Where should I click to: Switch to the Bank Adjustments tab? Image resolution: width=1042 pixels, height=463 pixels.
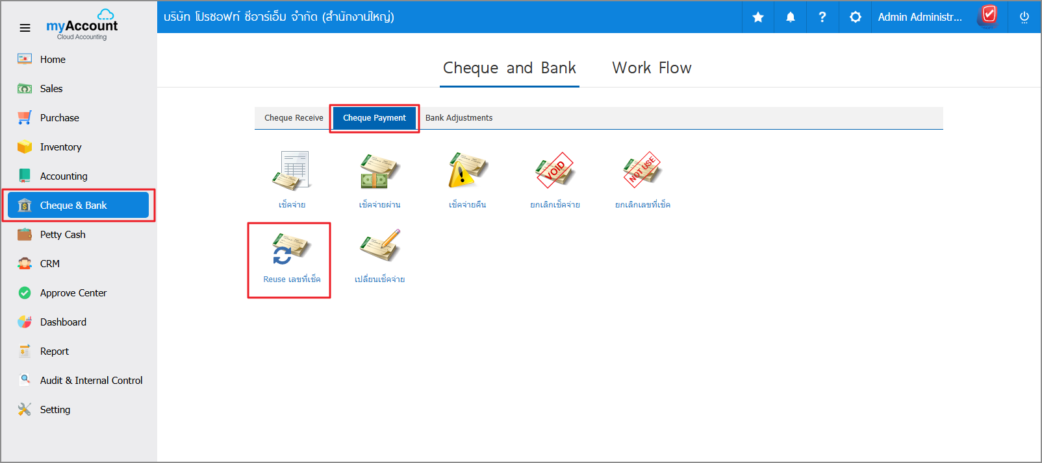tap(459, 118)
